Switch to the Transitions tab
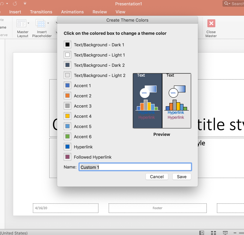This screenshot has width=244, height=235. tap(41, 12)
